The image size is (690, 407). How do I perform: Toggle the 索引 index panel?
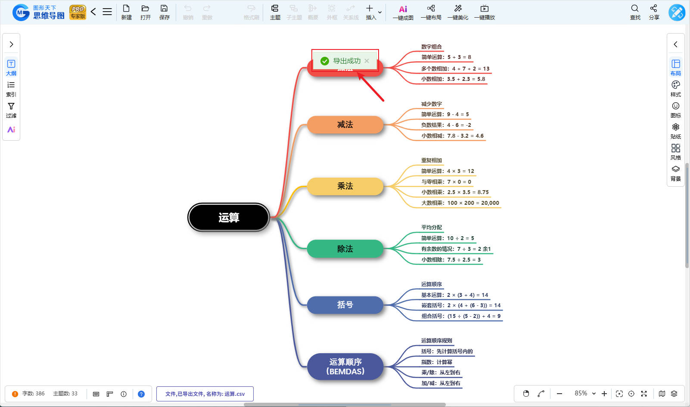click(x=11, y=89)
